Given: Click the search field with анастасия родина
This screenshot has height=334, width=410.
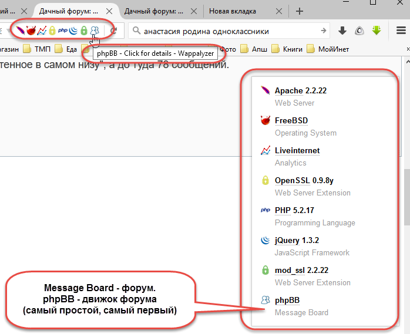Looking at the screenshot, I should tap(229, 31).
